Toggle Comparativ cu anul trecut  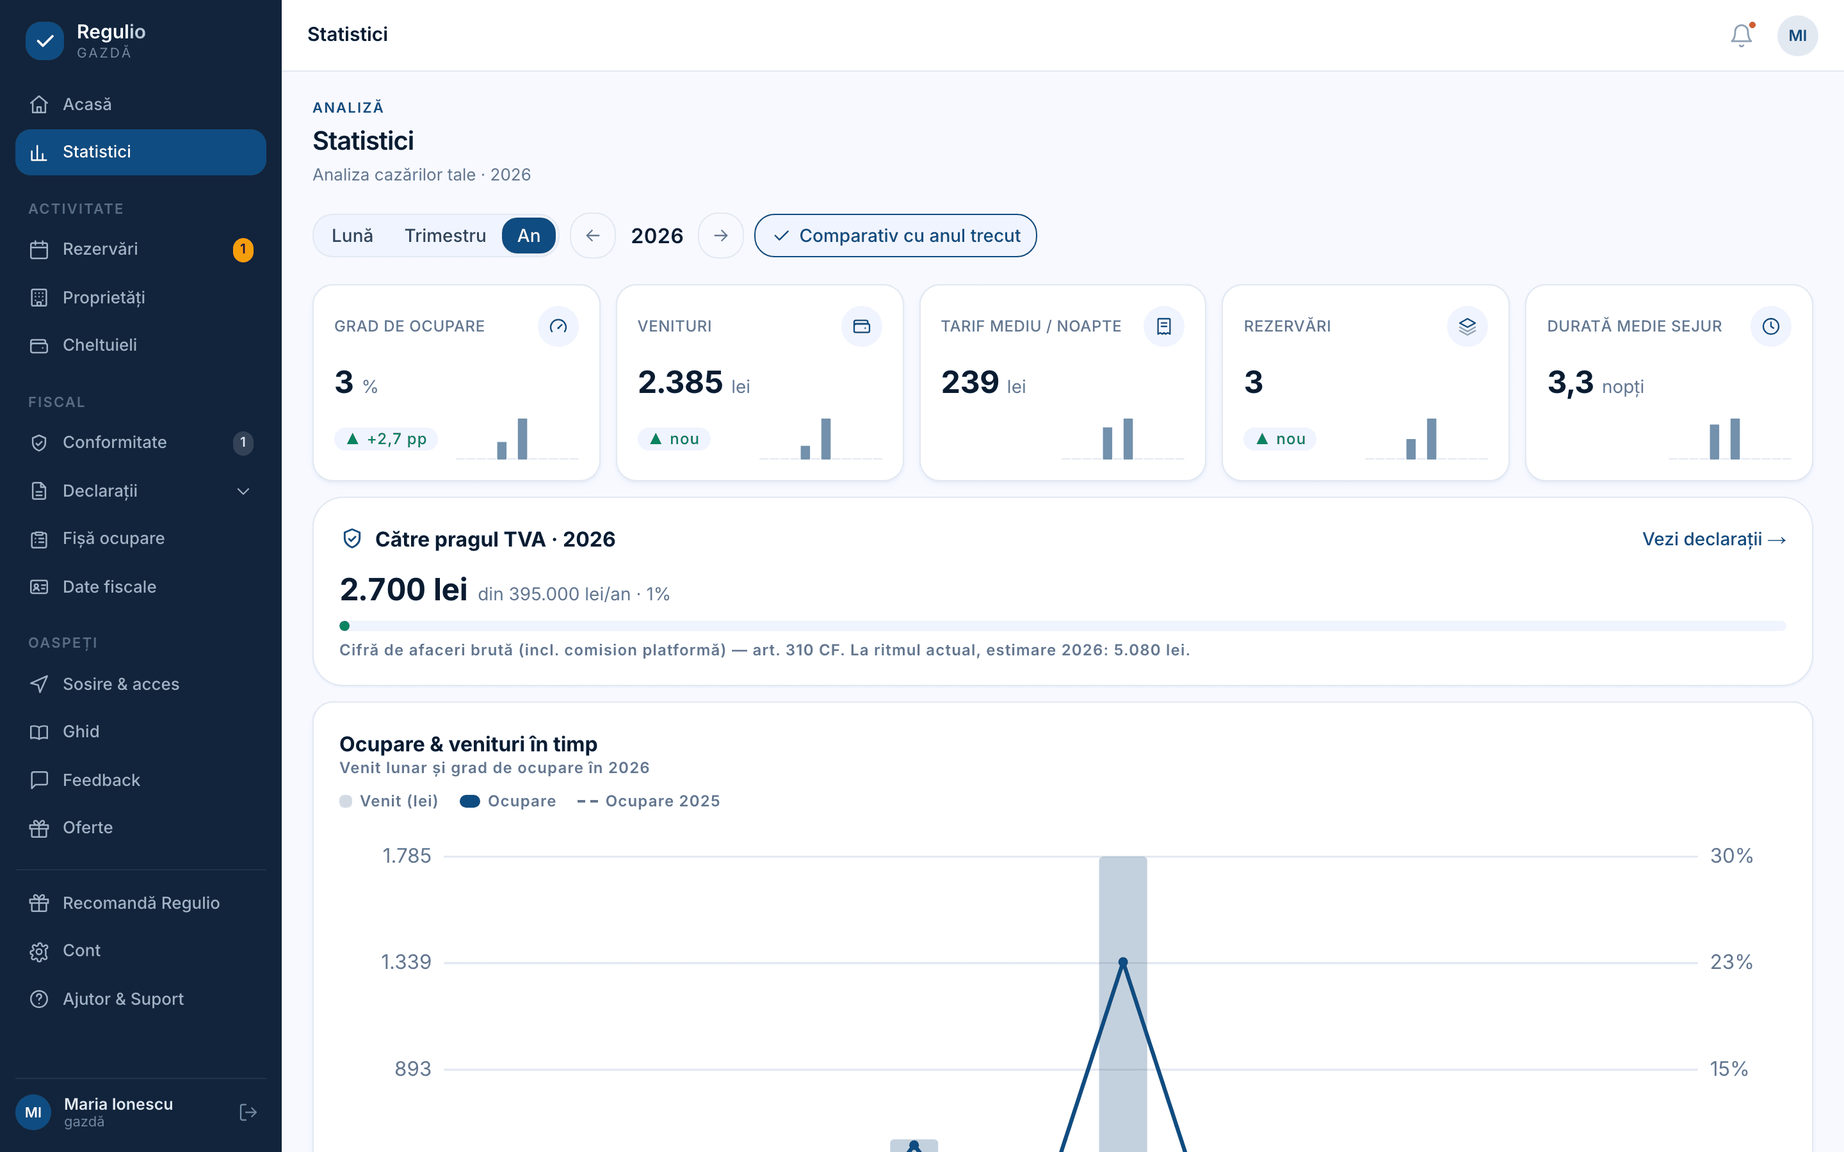[x=895, y=236]
